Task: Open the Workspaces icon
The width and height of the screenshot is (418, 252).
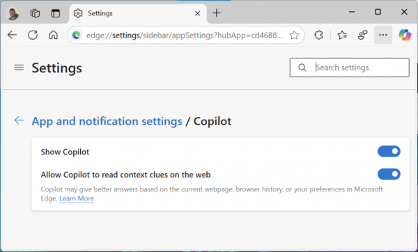Action: point(35,13)
